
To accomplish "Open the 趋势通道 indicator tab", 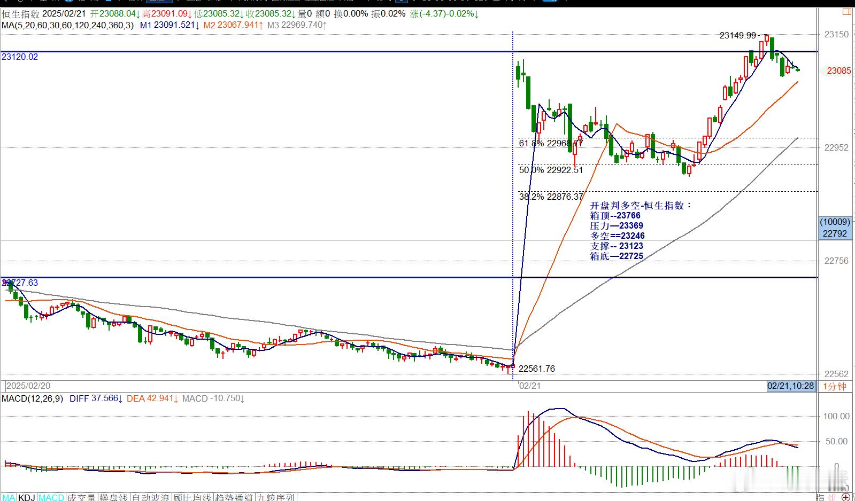I will tap(234, 497).
